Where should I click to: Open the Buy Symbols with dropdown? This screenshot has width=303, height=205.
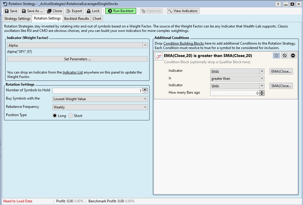100,99
